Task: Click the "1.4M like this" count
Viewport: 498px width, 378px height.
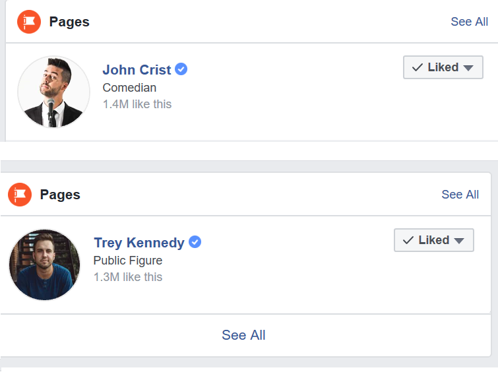Action: click(137, 104)
